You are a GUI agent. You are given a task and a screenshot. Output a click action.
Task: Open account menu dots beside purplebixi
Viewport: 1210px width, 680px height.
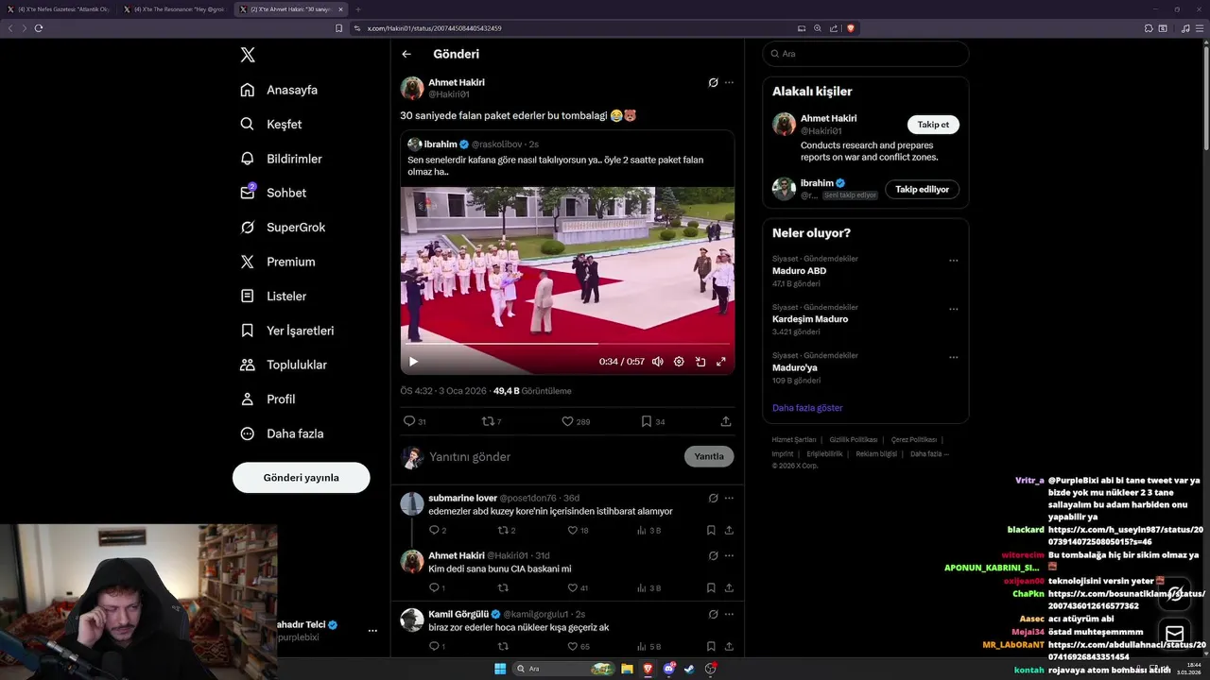[372, 631]
